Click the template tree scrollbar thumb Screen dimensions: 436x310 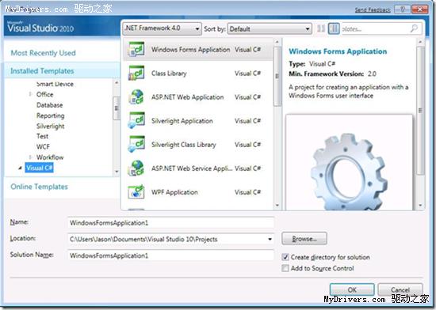(117, 108)
